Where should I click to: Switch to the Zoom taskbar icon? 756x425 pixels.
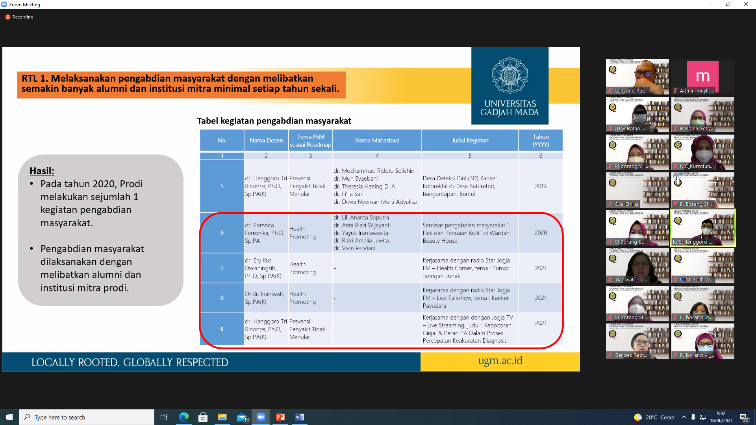pos(261,417)
